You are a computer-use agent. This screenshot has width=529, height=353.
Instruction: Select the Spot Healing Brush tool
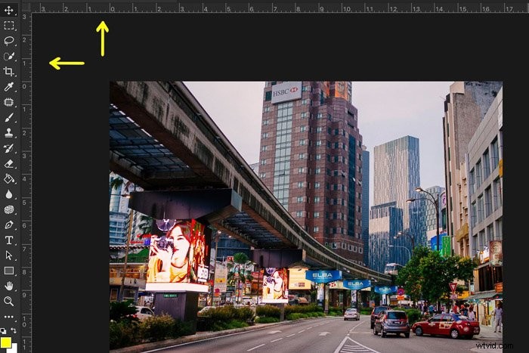[9, 102]
